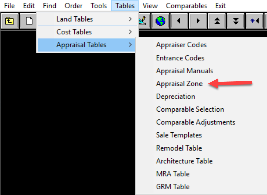Open the globe map icon
Image resolution: width=267 pixels, height=195 pixels.
pyautogui.click(x=160, y=21)
